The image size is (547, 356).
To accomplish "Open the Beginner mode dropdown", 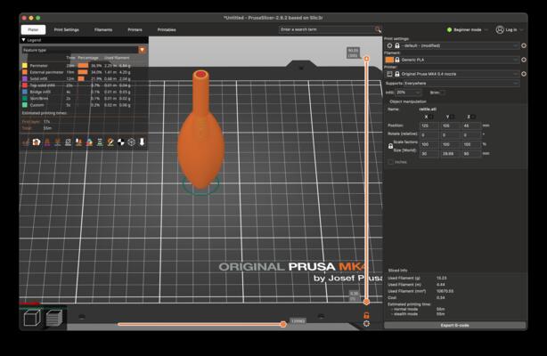I will click(468, 29).
